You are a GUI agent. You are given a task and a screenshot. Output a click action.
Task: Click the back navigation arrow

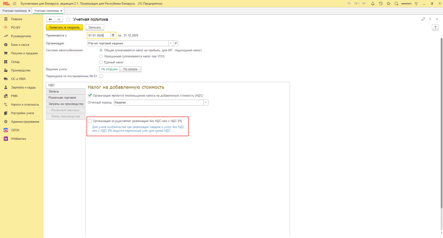coord(50,19)
